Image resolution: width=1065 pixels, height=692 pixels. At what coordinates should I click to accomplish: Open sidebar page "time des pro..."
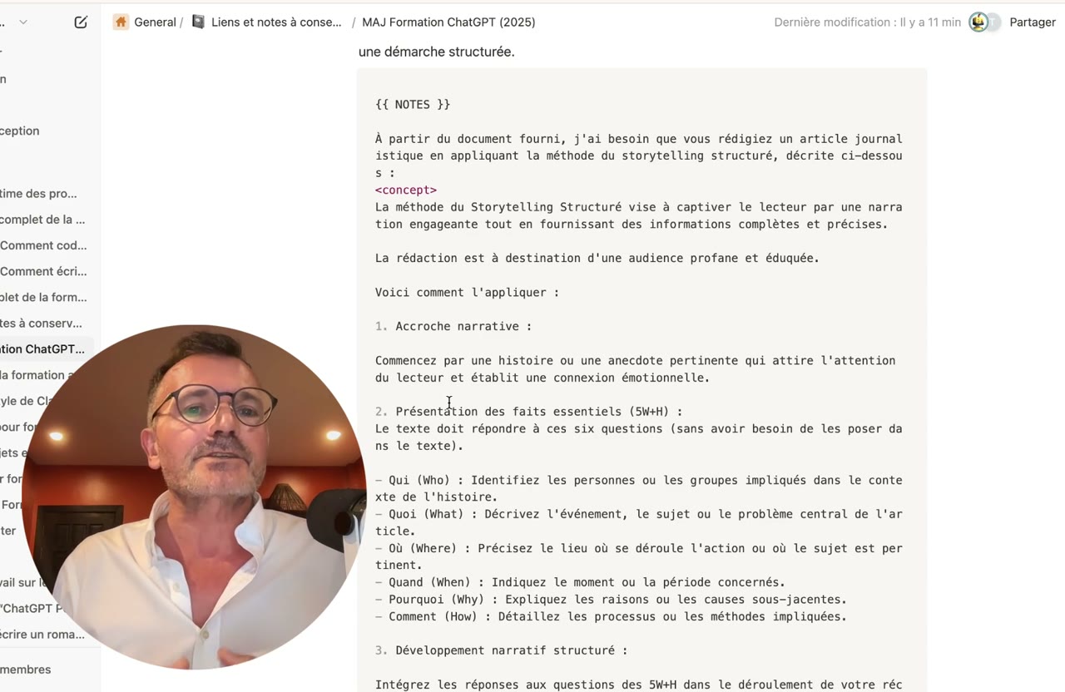click(x=38, y=193)
